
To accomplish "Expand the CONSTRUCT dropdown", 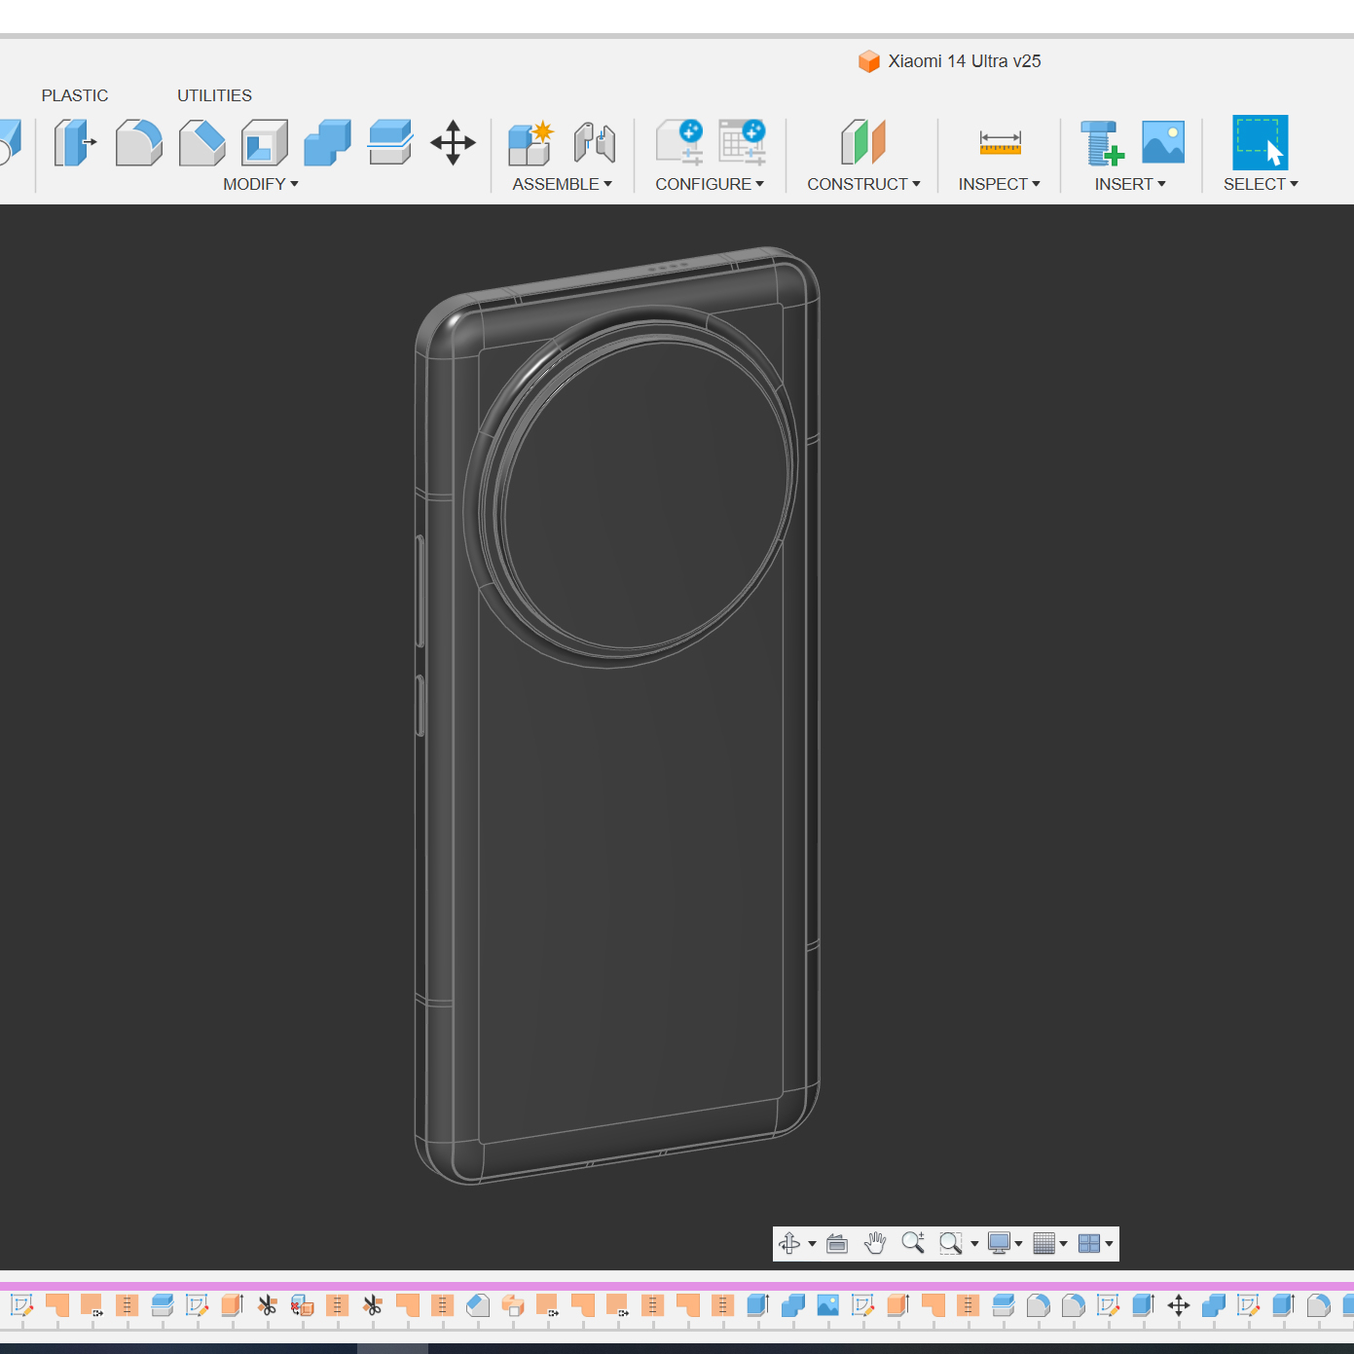I will coord(862,184).
